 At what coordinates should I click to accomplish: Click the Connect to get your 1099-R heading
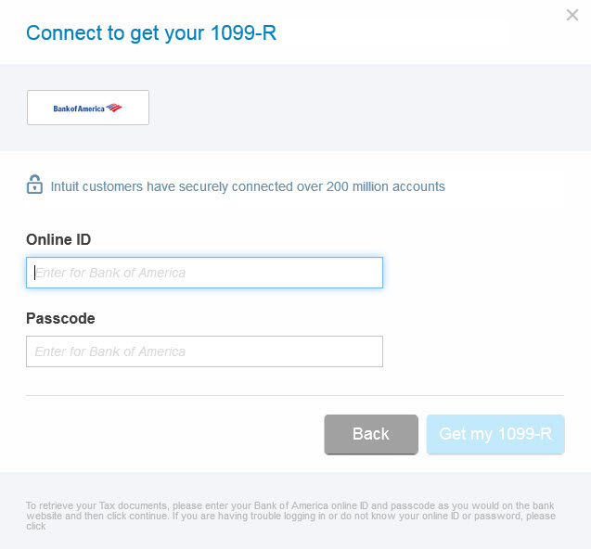click(x=151, y=32)
